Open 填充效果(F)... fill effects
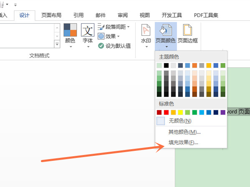Screen dimensions: 250x187 click(183, 143)
